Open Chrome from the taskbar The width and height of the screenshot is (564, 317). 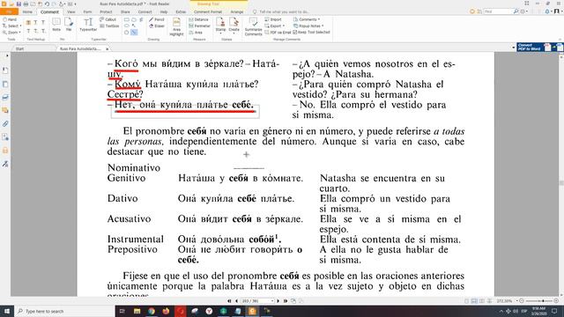coord(152,311)
